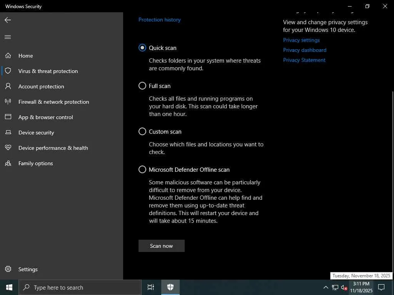The height and width of the screenshot is (295, 394).
Task: Open App & browser control section
Action: pos(45,117)
